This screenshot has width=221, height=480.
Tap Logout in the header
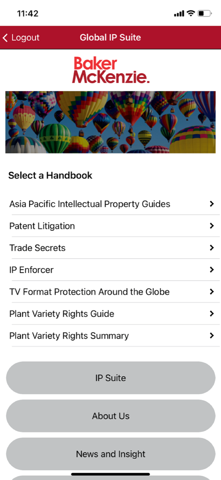click(26, 37)
